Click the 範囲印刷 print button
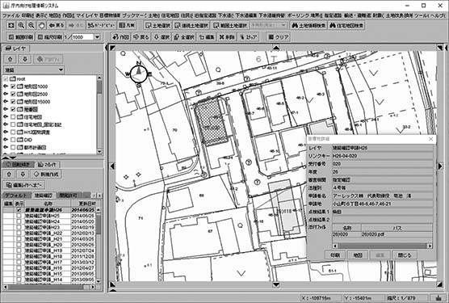Image resolution: width=449 pixels, height=303 pixels. (x=20, y=37)
